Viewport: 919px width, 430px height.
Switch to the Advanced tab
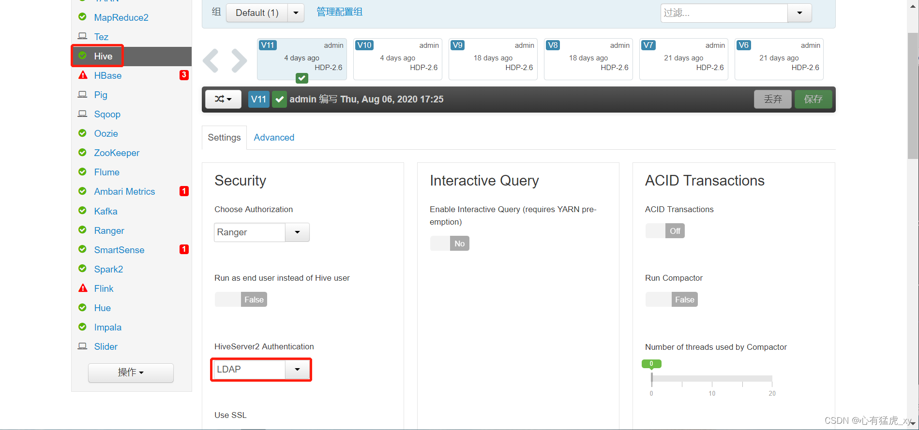[x=274, y=138]
